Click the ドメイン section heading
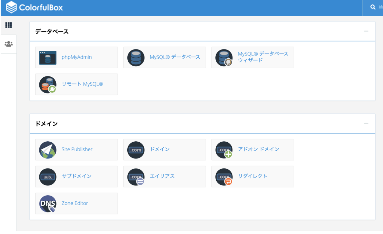 pyautogui.click(x=46, y=124)
